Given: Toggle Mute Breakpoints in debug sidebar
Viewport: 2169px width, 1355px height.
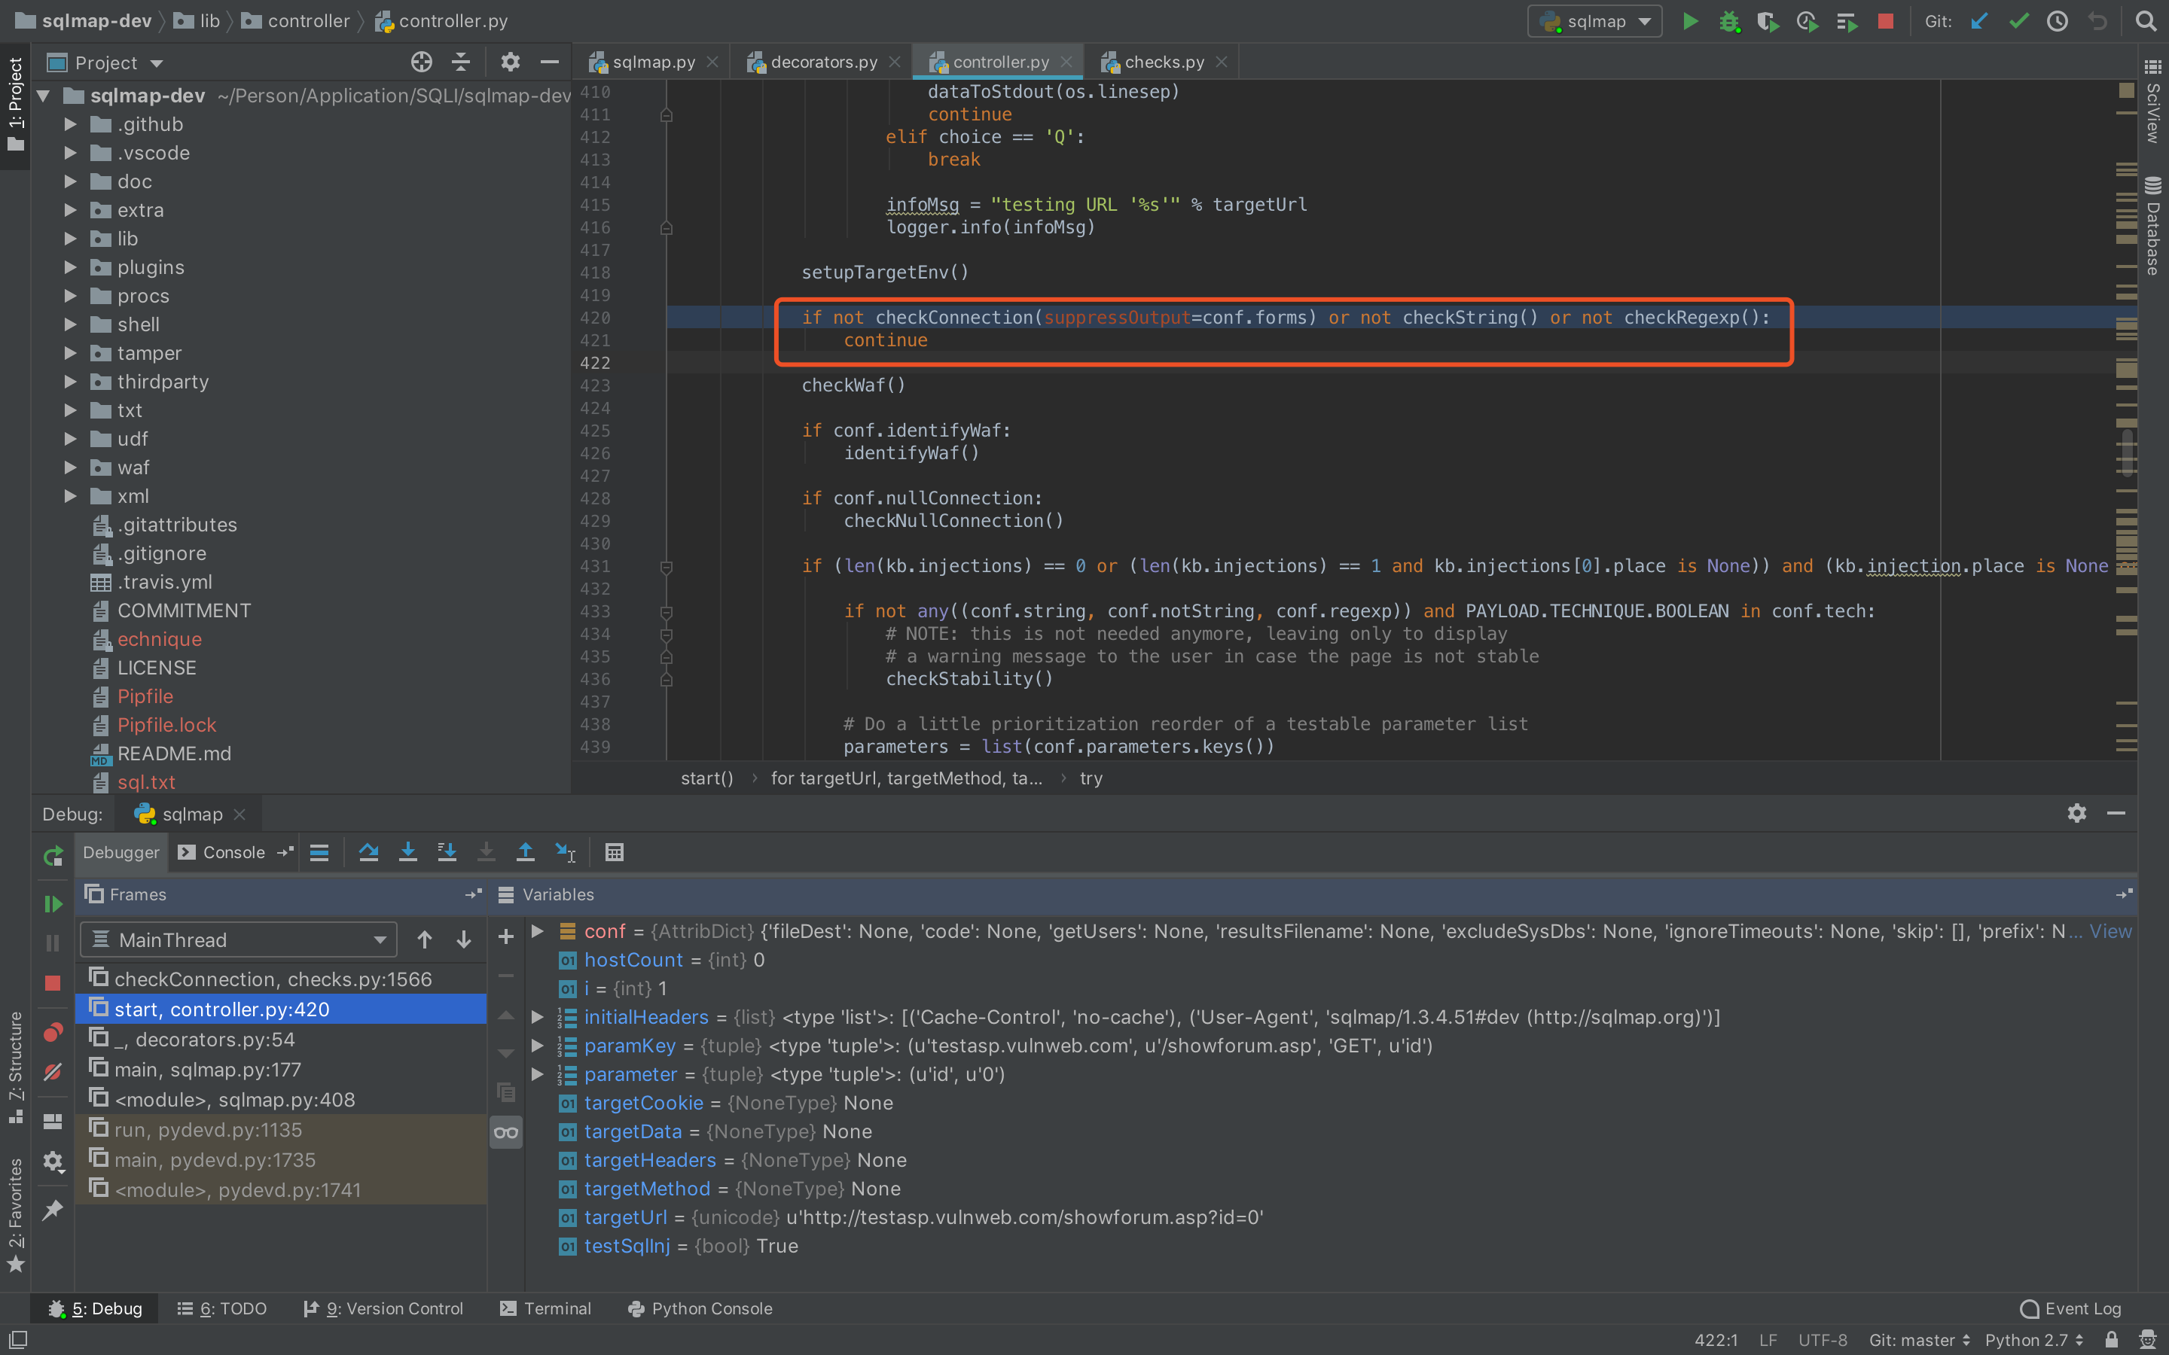Looking at the screenshot, I should click(53, 1072).
